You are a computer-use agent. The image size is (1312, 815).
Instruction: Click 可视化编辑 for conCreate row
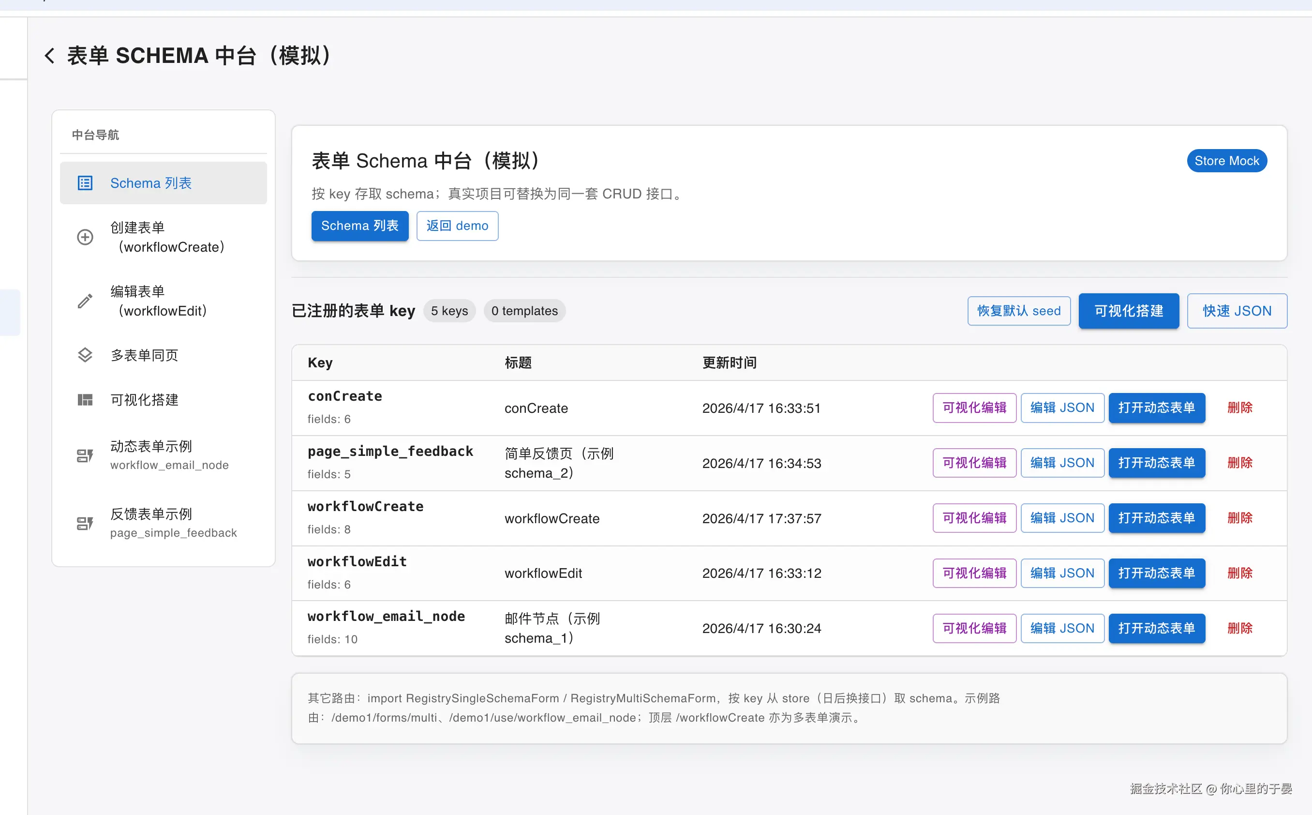click(x=975, y=408)
